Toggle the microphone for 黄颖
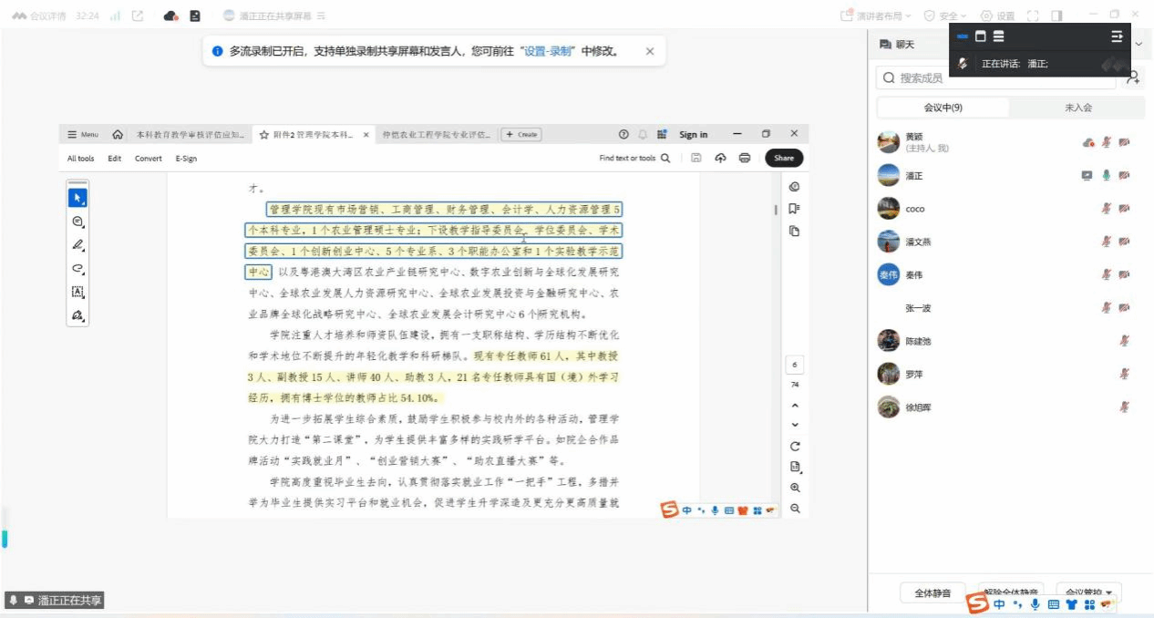 (x=1106, y=142)
